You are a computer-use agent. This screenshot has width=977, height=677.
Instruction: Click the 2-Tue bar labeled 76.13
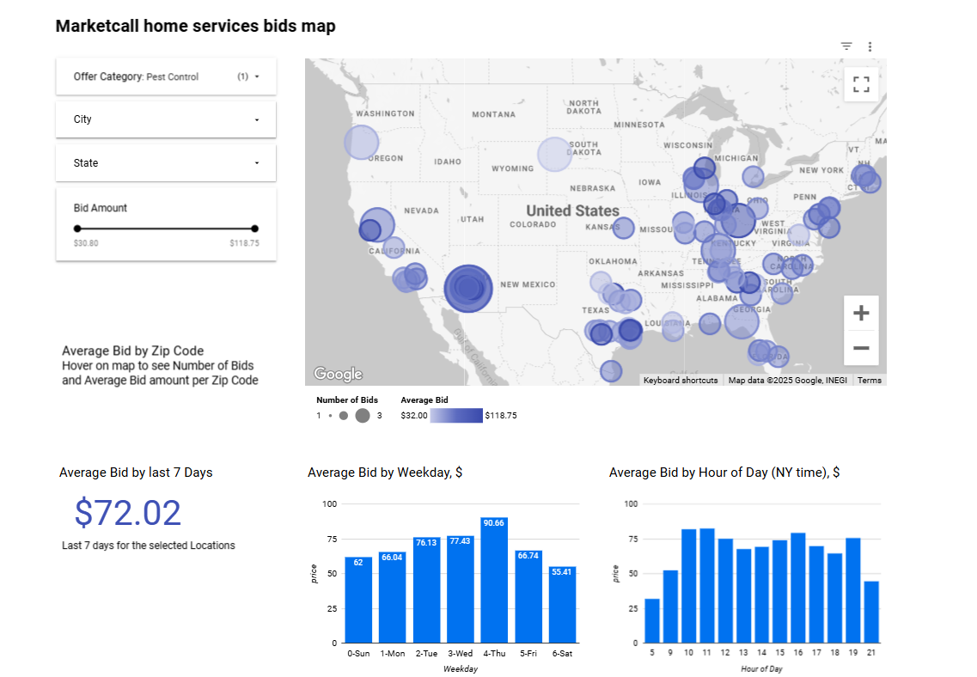426,590
